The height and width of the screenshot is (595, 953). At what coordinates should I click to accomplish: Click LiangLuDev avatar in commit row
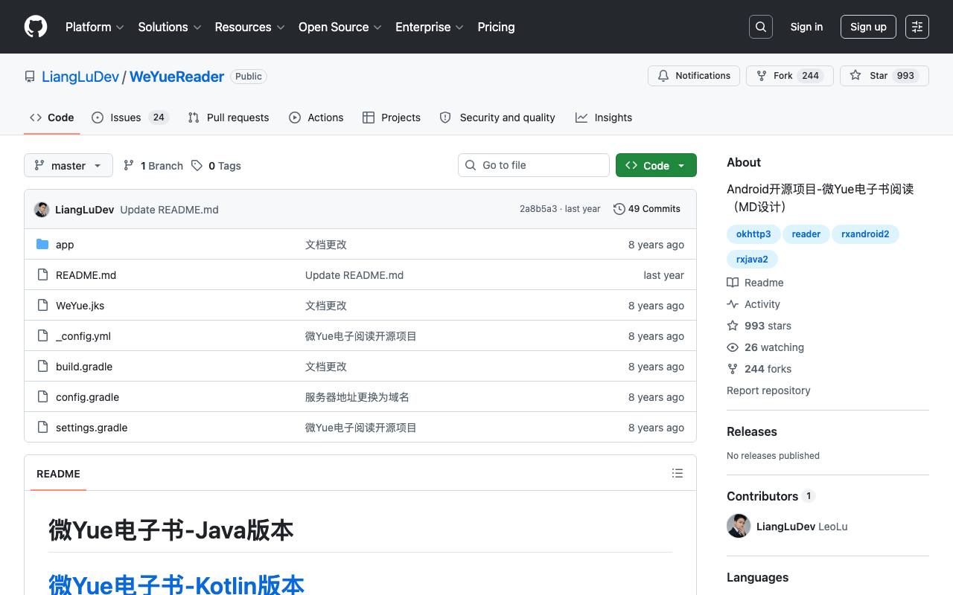click(x=42, y=209)
